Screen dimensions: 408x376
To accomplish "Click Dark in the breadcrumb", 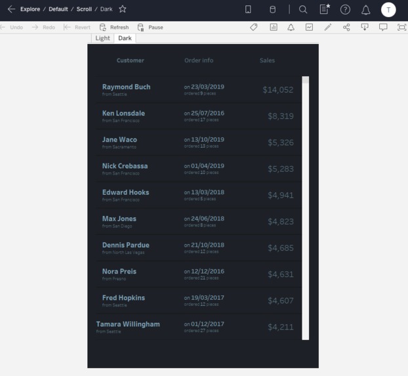I will [x=106, y=9].
